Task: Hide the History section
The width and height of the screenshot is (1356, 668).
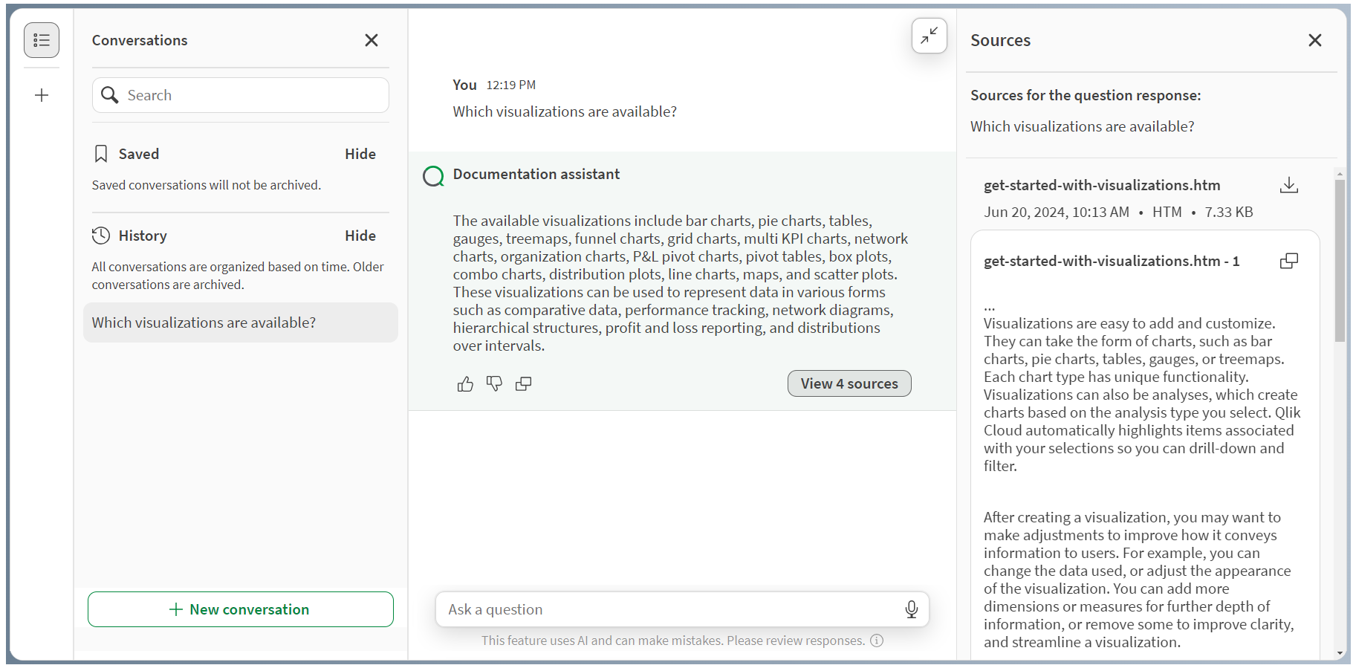Action: tap(360, 236)
